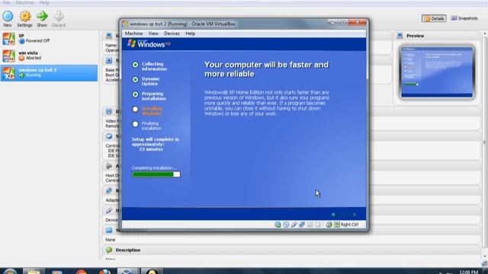Switch to the Snapshots view button
Screen dimensions: 488x274
[464, 18]
